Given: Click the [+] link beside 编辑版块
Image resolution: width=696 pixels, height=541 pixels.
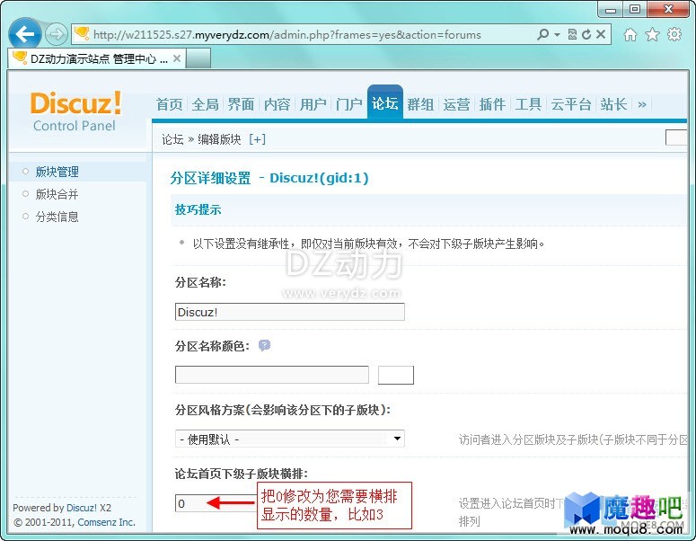Looking at the screenshot, I should point(258,139).
